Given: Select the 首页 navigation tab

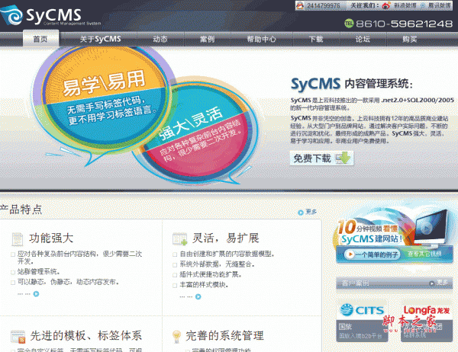Looking at the screenshot, I should click(40, 39).
